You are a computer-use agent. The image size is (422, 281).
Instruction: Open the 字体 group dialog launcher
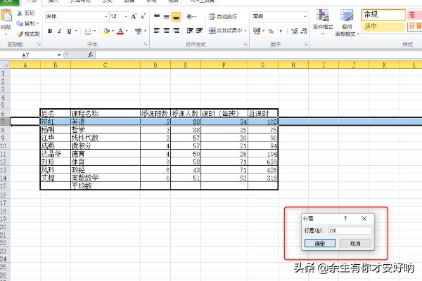[146, 44]
